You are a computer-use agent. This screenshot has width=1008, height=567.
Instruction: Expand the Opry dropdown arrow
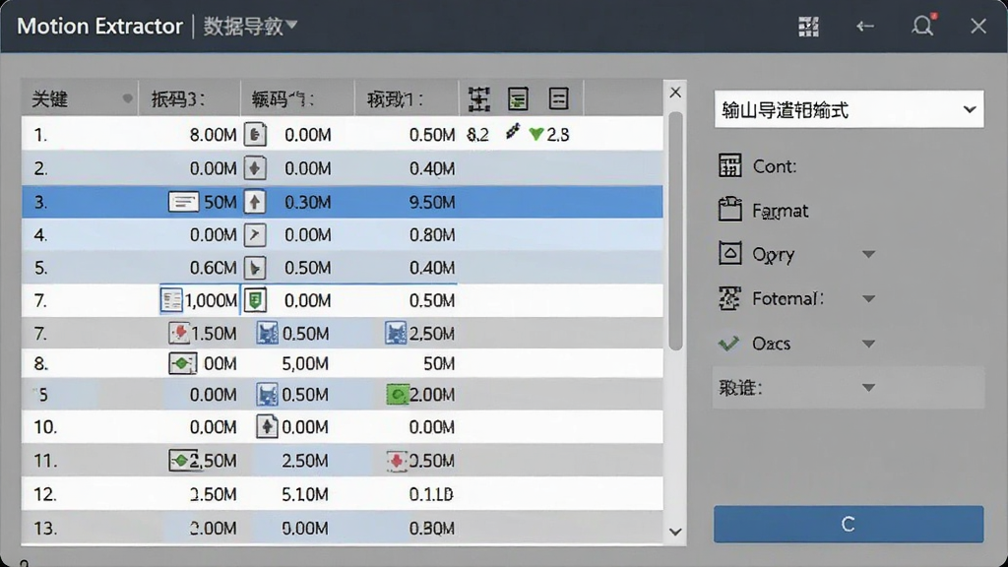(868, 255)
